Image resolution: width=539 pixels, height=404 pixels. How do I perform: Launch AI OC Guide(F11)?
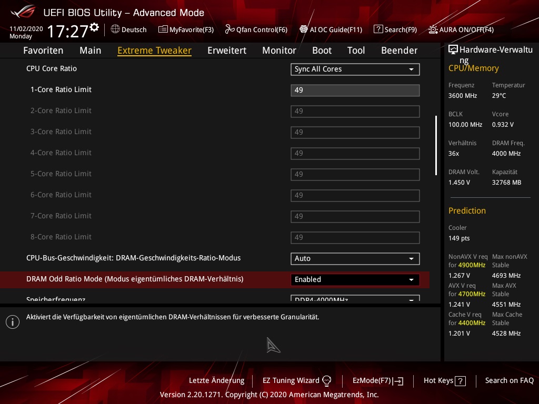[x=331, y=29]
